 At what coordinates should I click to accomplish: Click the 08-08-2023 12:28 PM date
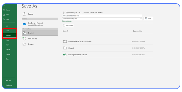(x=138, y=41)
